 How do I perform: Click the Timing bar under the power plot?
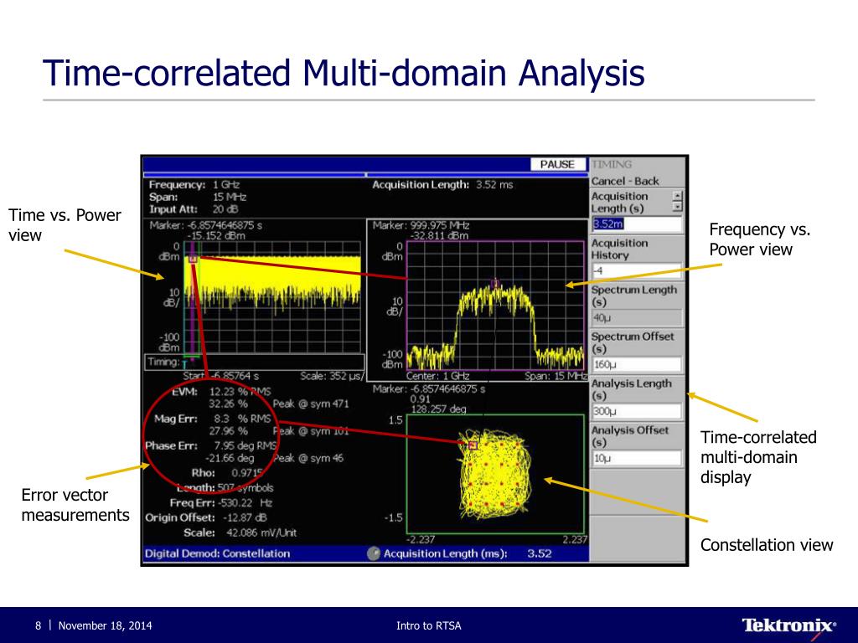[x=255, y=362]
